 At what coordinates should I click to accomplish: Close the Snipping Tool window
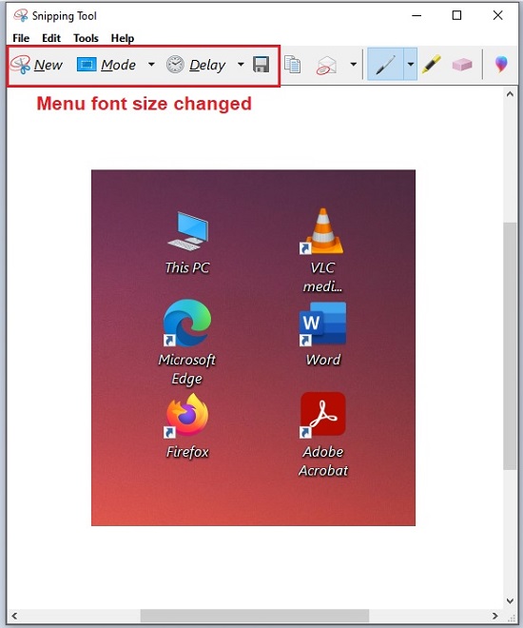497,15
